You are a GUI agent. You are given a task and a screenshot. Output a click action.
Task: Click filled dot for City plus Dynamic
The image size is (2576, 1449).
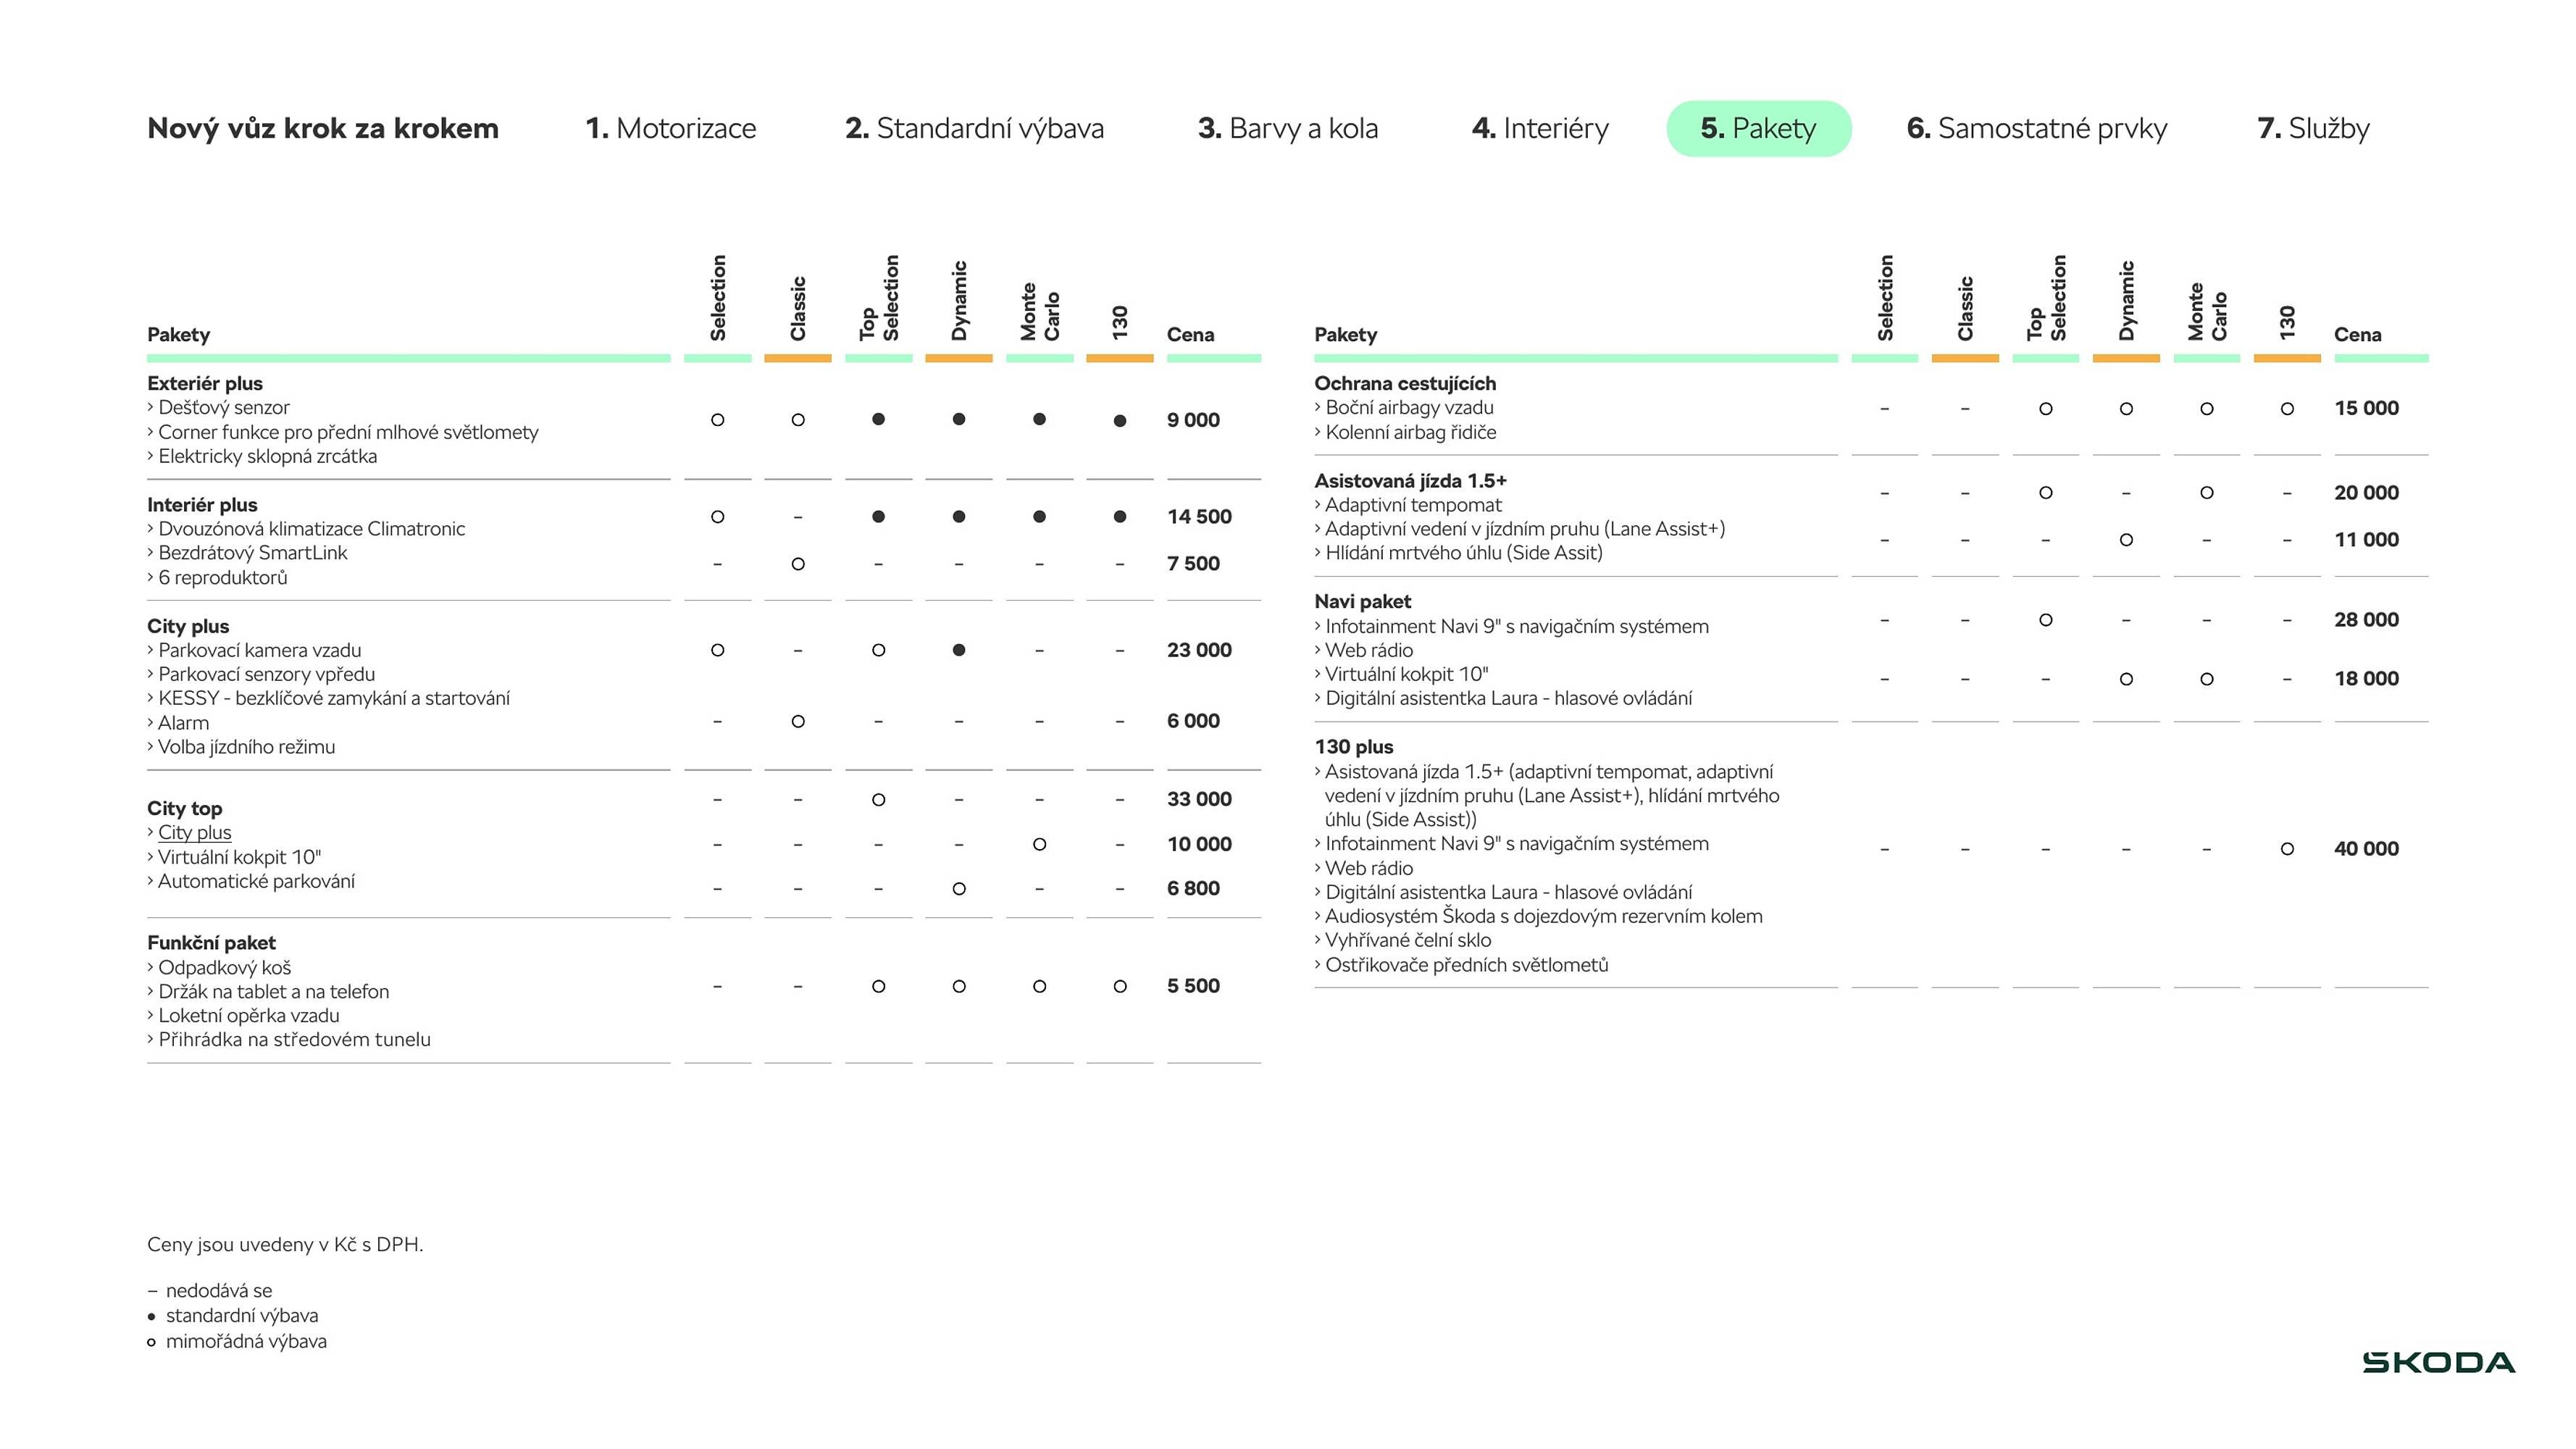point(958,650)
